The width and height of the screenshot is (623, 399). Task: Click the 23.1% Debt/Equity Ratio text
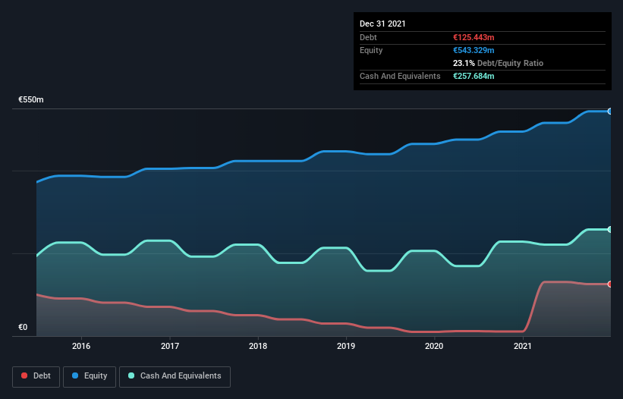point(499,63)
